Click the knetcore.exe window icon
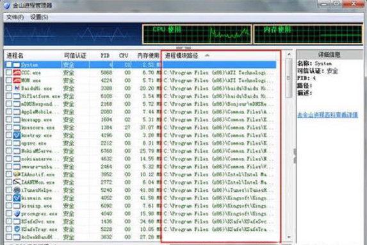This screenshot has height=245, width=367. [x=17, y=128]
